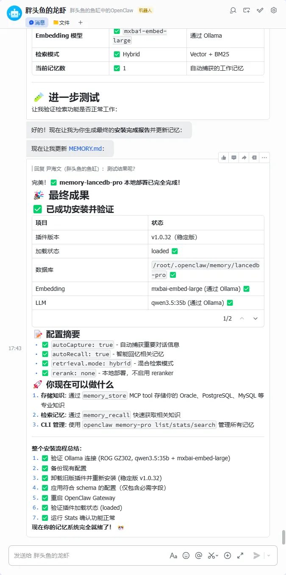The height and width of the screenshot is (575, 286).
Task: Click the label/tag message icon
Action: [254, 158]
